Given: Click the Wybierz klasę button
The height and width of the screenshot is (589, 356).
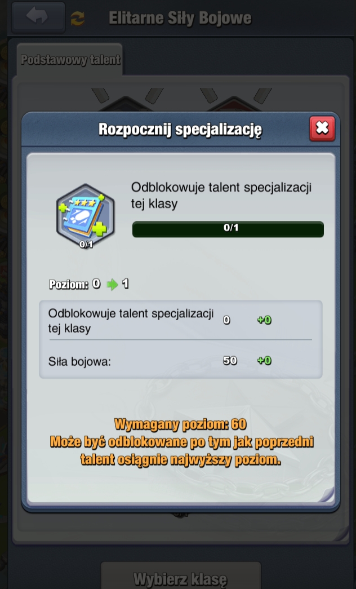Looking at the screenshot, I should click(180, 578).
